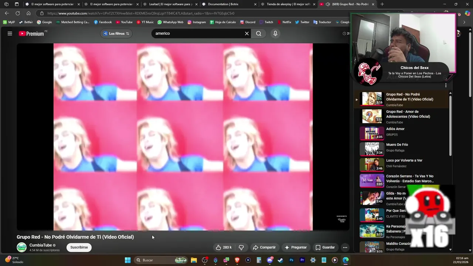Open the Facebook bookmark
This screenshot has width=473, height=266.
[103, 22]
